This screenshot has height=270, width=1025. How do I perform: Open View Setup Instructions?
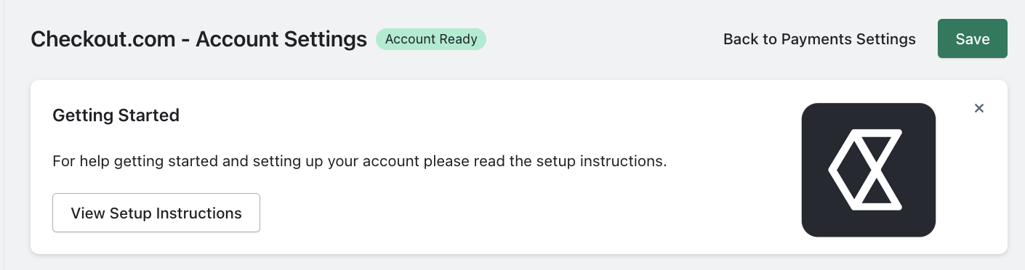(156, 213)
